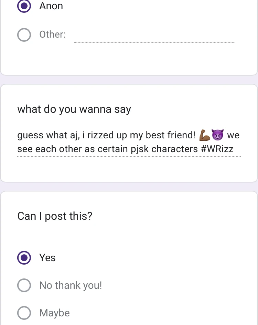258x325 pixels.
Task: Click the 'what do you wanna say' question title
Action: tap(74, 109)
